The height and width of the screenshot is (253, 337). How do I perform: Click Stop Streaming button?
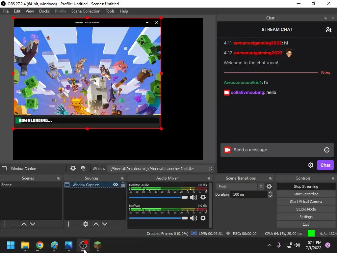click(306, 186)
